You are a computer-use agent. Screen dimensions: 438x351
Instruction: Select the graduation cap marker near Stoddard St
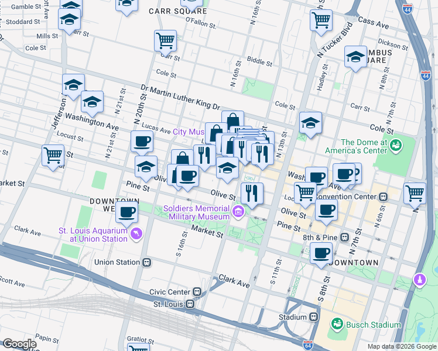click(69, 20)
